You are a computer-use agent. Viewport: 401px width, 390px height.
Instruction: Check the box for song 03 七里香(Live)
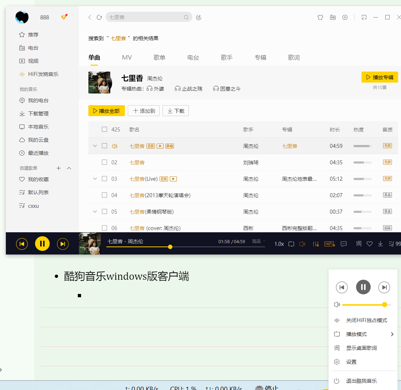104,179
